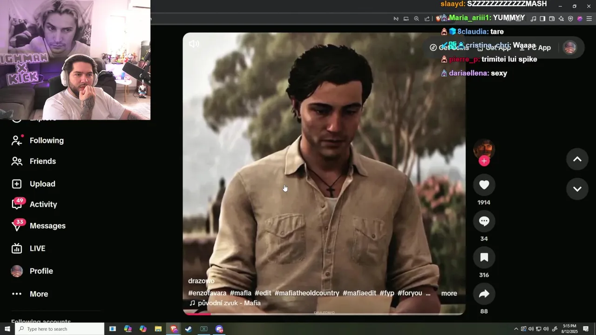This screenshot has height=335, width=596.
Task: Show hidden system tray icons
Action: pos(516,329)
